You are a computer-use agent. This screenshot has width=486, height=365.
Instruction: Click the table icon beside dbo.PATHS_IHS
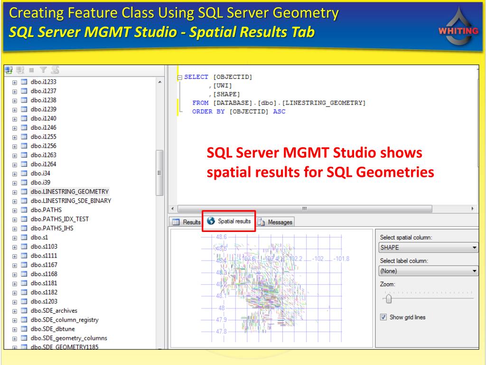pos(24,229)
